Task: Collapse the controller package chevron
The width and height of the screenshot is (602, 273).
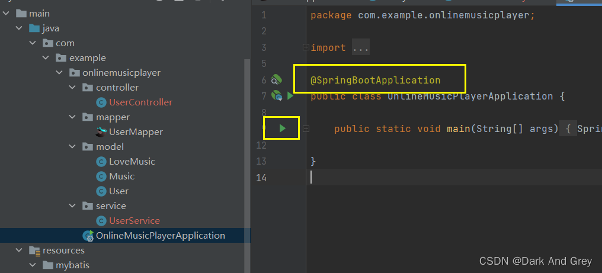Action: (72, 88)
